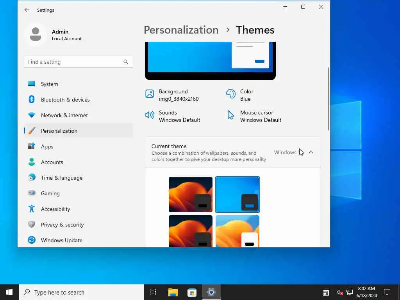Open Microsoft Store from the taskbar
Screen dimensions: 400x300
(x=192, y=292)
